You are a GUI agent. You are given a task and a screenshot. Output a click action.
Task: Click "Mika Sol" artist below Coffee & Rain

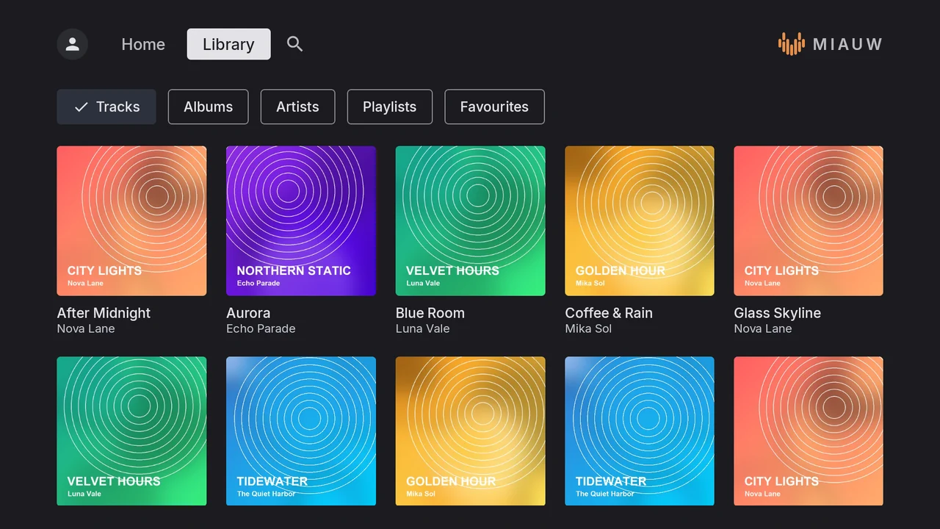pyautogui.click(x=588, y=329)
